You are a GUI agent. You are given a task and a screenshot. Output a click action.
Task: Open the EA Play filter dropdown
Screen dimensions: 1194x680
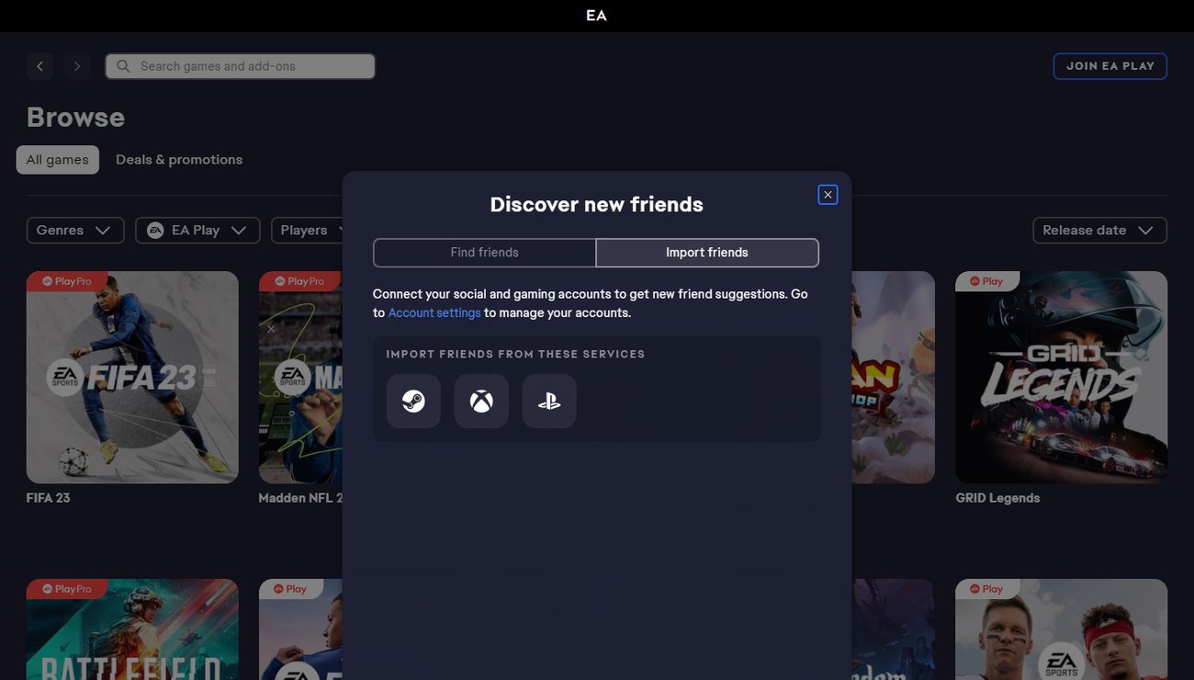(x=197, y=230)
